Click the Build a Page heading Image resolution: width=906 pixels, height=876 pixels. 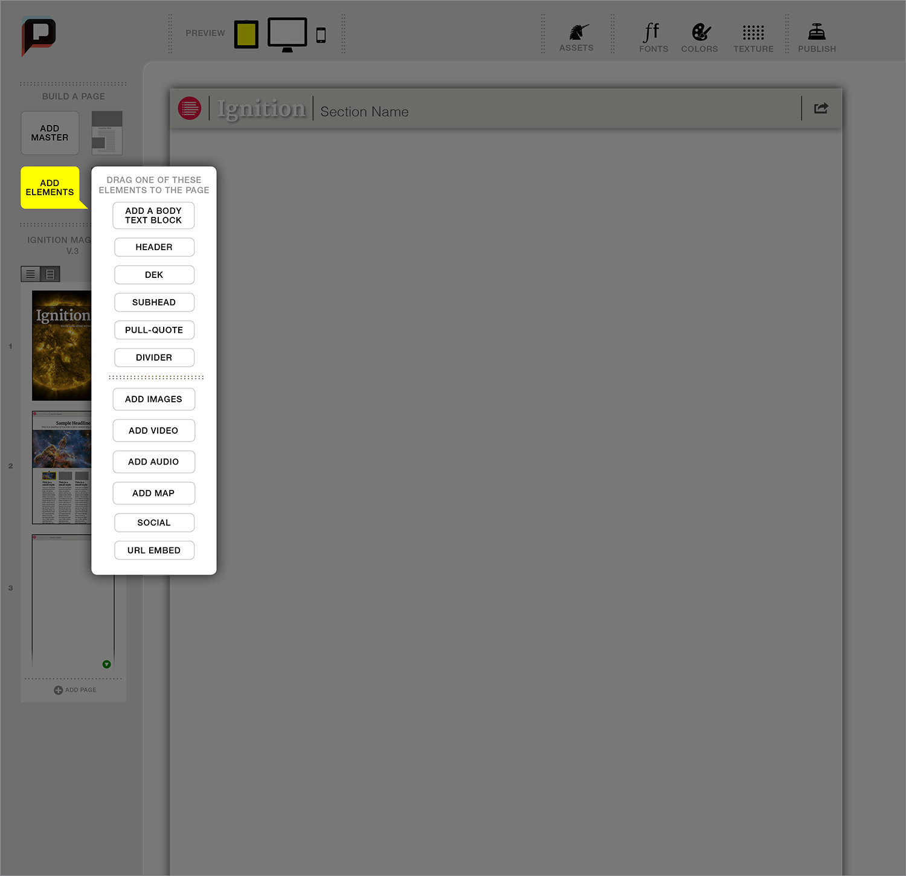(74, 97)
